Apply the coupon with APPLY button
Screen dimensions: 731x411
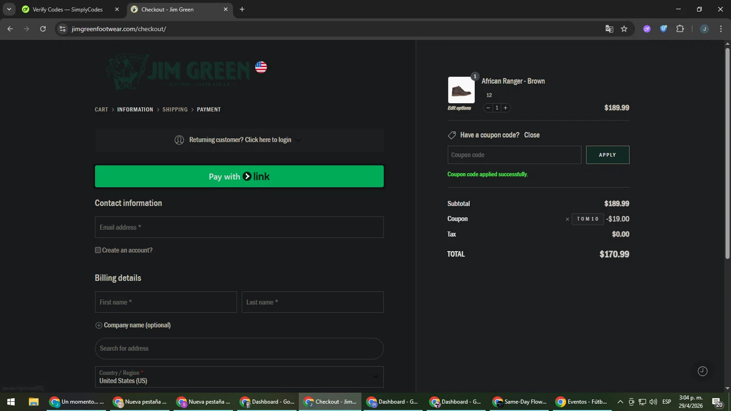pos(608,155)
